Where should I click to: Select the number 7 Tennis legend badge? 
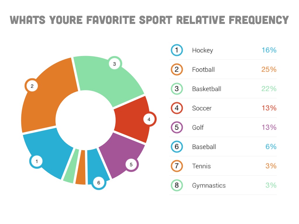[x=177, y=166]
